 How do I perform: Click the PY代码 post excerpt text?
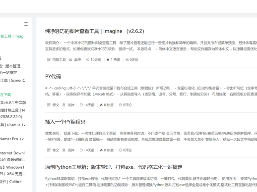(x=151, y=91)
